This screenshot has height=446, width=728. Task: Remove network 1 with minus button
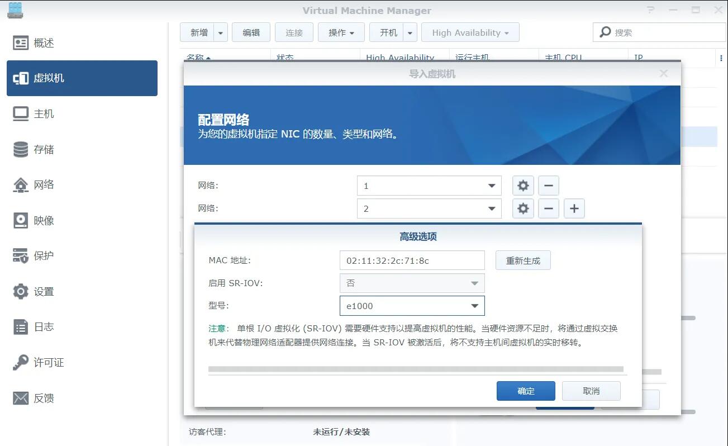click(548, 186)
